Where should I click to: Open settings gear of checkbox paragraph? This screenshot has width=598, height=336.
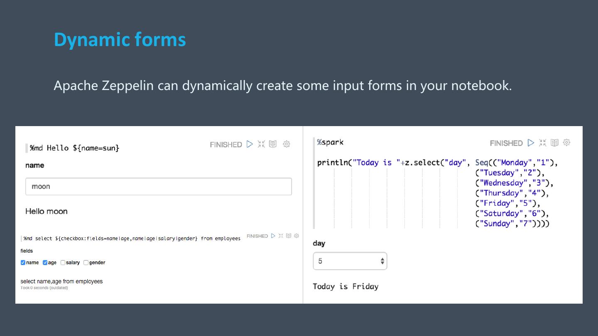297,236
